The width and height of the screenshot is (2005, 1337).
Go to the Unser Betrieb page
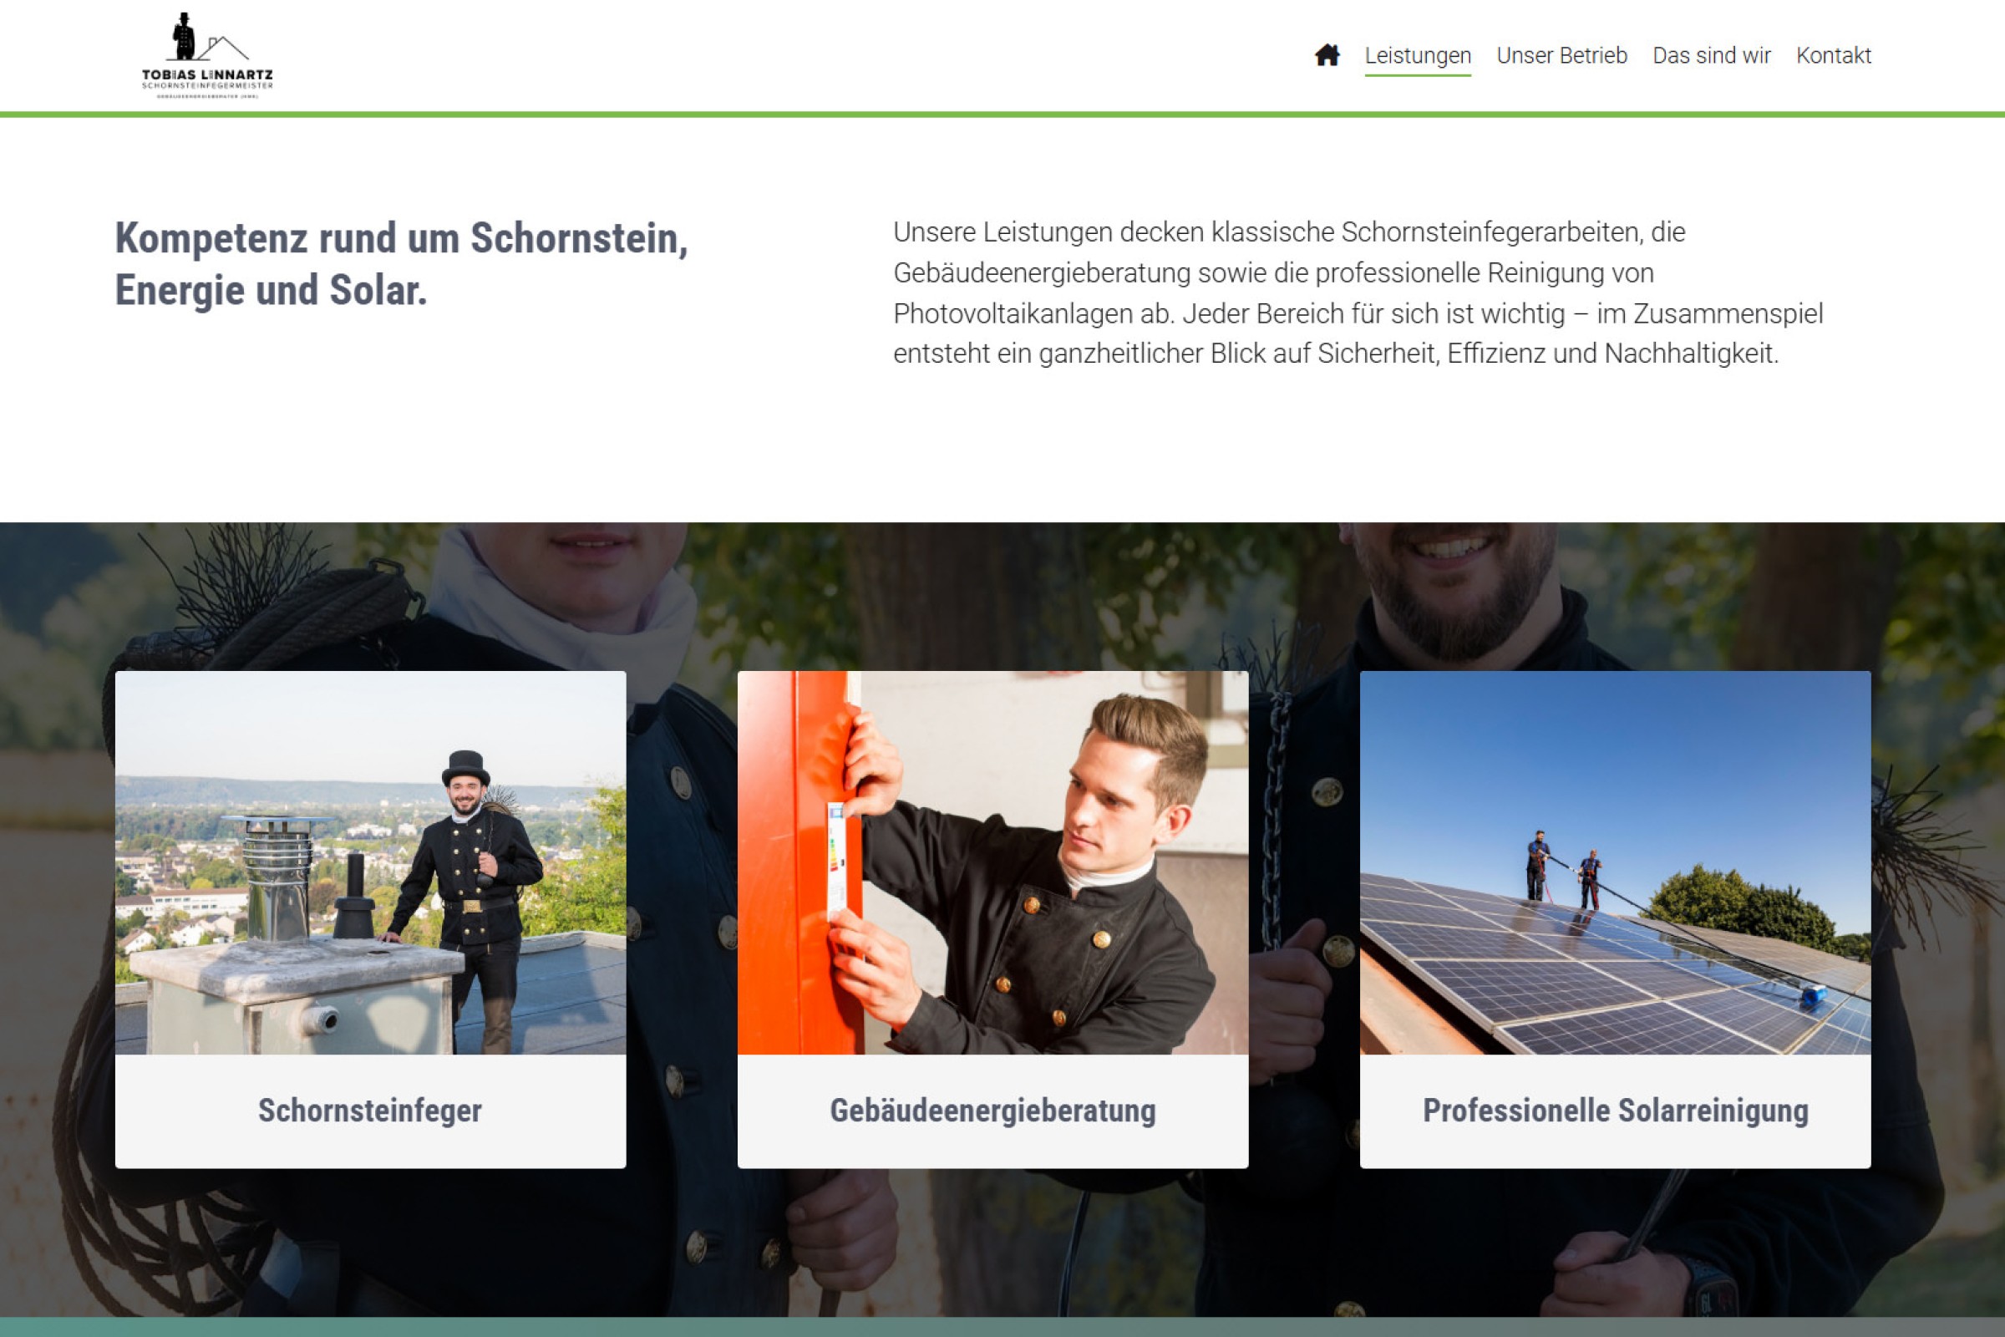click(1561, 55)
